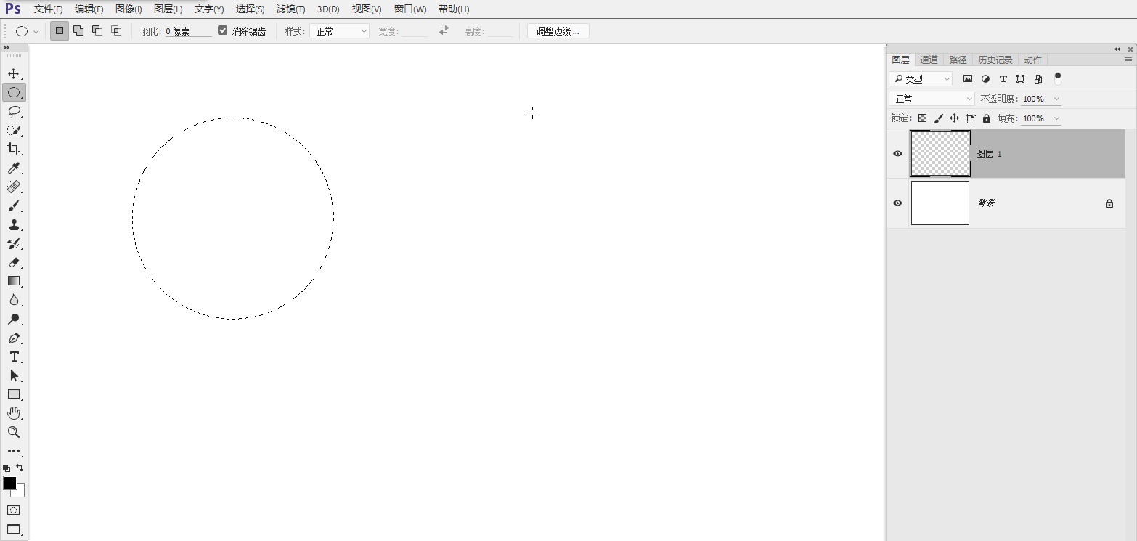Open the 滤镜(T) menu
The image size is (1137, 541).
(290, 9)
